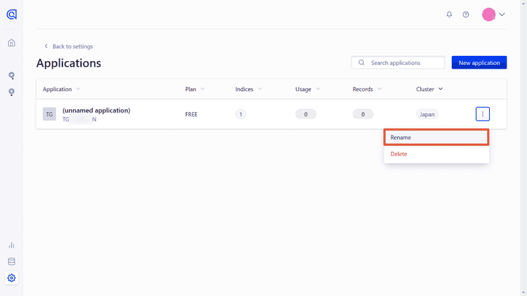Click the Japan cluster badge
The width and height of the screenshot is (527, 296).
point(427,114)
